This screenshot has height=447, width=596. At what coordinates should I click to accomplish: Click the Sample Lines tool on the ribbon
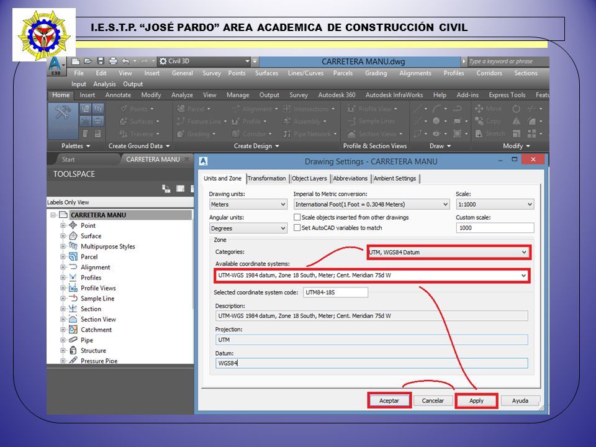[371, 121]
